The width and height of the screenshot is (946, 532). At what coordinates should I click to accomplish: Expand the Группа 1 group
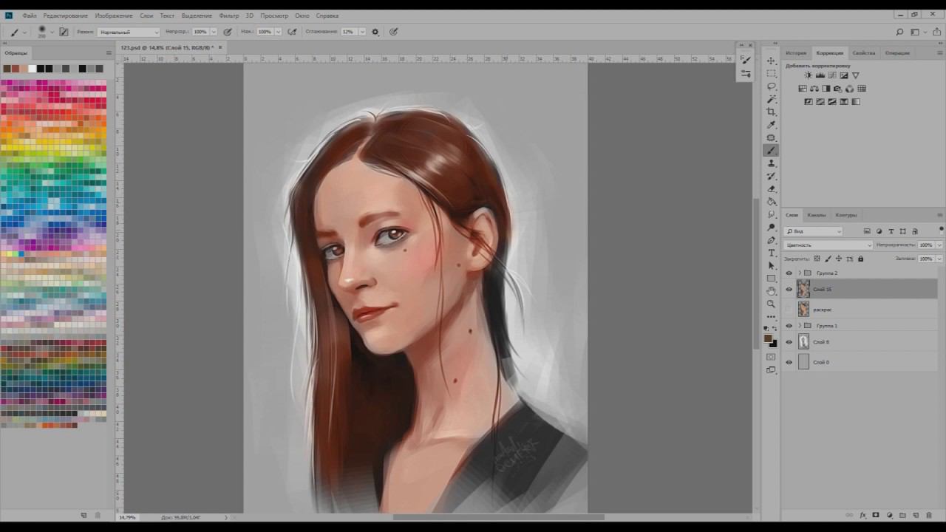point(799,326)
